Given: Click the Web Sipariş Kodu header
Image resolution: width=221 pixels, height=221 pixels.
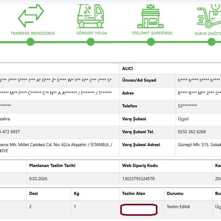Looking at the screenshot, I should point(140,165).
